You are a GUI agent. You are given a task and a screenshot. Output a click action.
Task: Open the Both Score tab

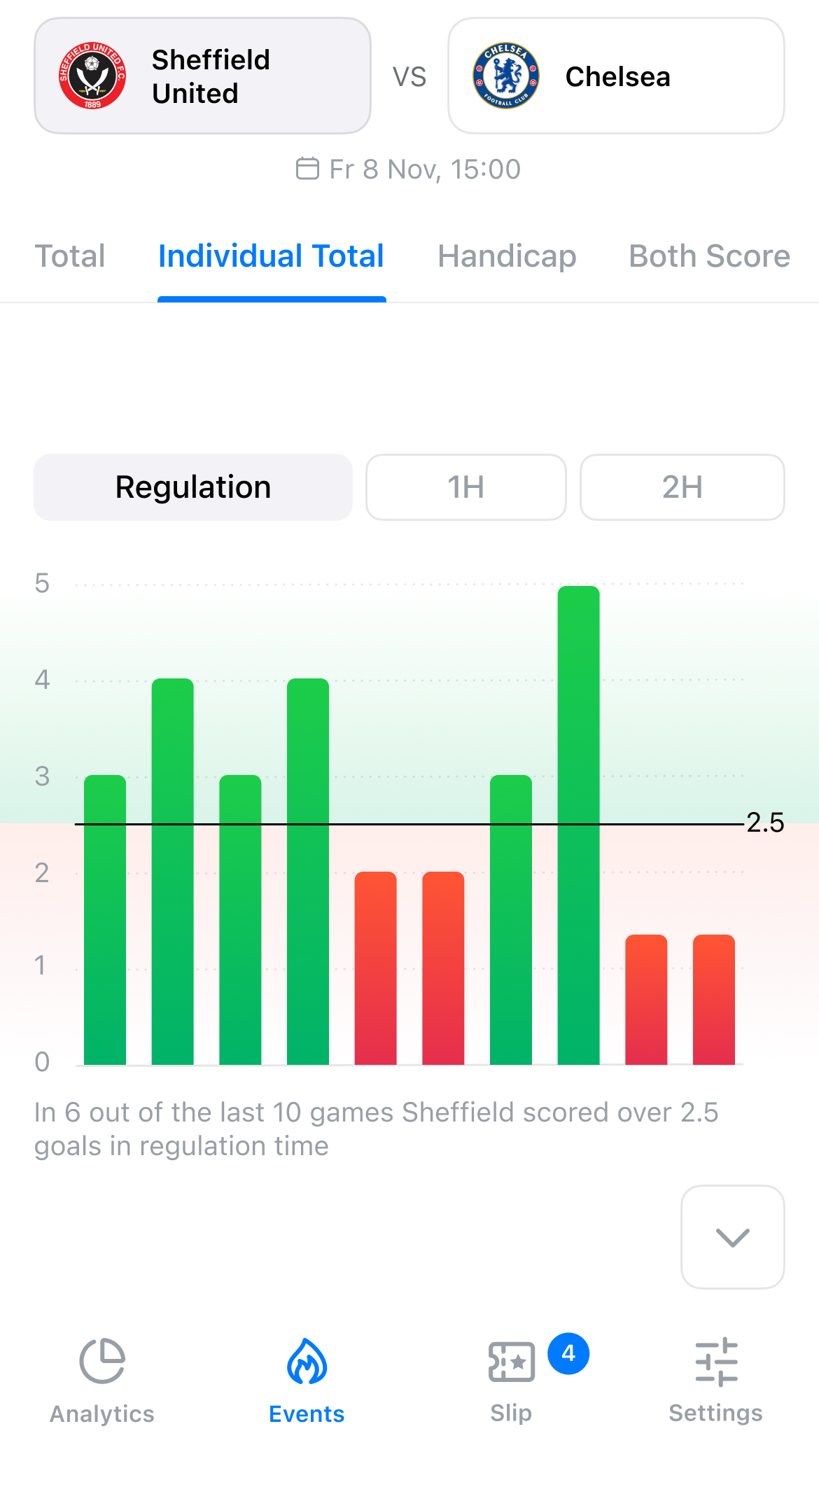pyautogui.click(x=709, y=256)
